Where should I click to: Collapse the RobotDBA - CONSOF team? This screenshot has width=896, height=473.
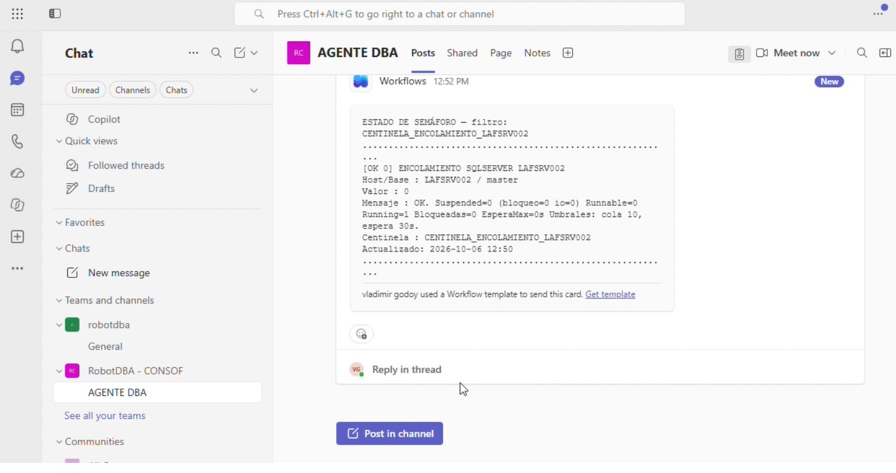click(59, 372)
